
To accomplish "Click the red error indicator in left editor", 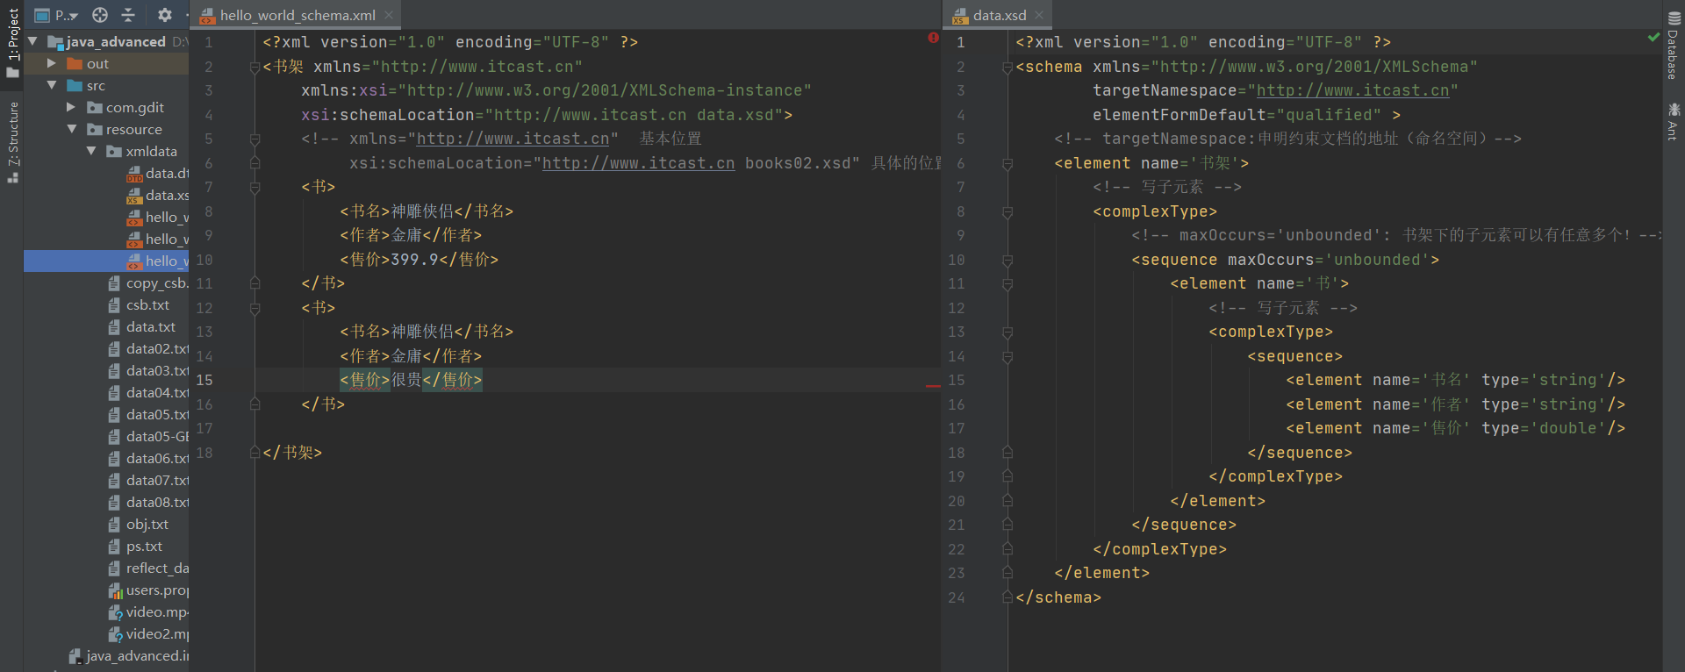I will 933,38.
